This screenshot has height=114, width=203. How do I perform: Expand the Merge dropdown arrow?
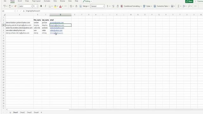coord(89,6)
